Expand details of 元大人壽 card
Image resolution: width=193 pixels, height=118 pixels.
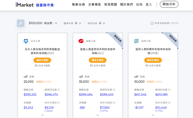tap(42, 115)
